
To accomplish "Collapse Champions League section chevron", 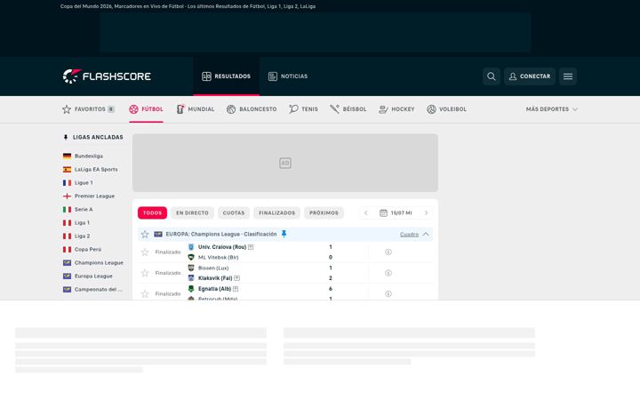I will click(x=426, y=235).
